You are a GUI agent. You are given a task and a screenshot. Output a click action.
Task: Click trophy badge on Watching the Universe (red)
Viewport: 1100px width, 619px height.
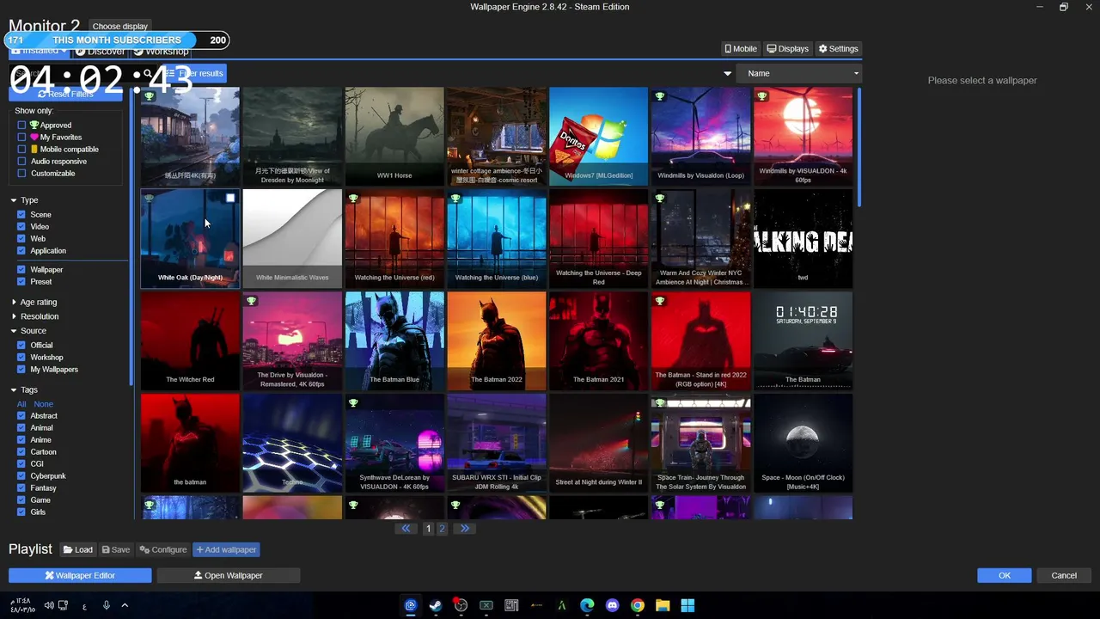pyautogui.click(x=353, y=199)
